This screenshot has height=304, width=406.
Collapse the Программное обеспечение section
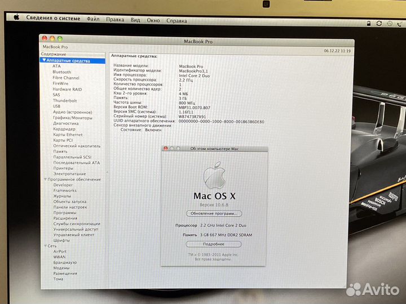(x=45, y=179)
